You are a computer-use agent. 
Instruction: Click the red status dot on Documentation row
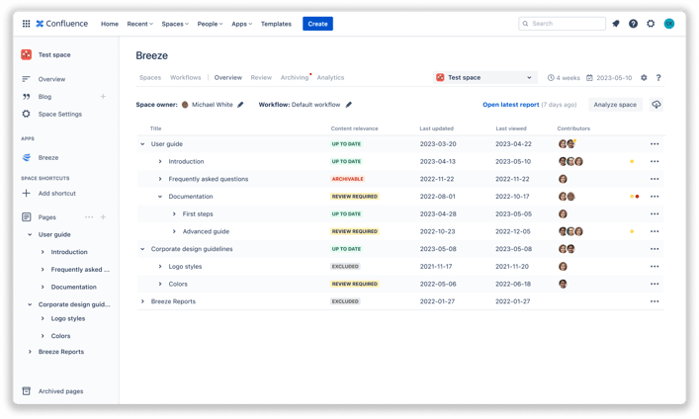[637, 196]
